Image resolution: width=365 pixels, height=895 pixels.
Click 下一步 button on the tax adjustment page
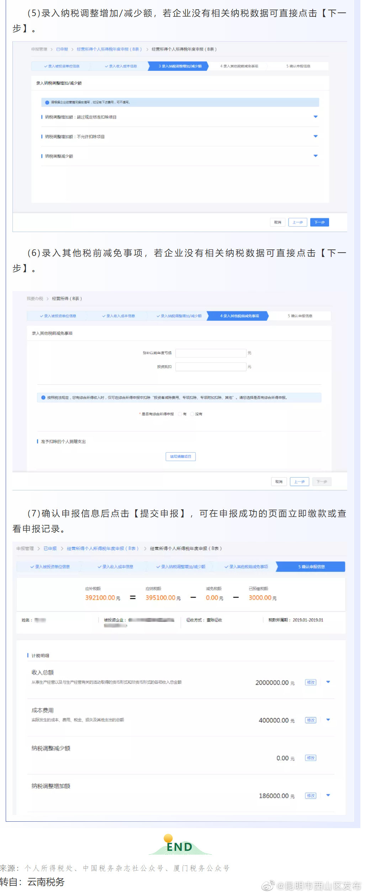click(319, 222)
